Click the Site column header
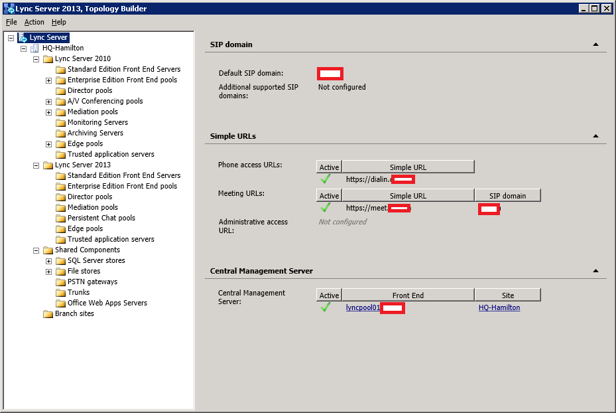This screenshot has height=413, width=616. [507, 295]
